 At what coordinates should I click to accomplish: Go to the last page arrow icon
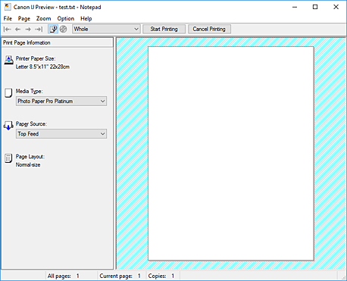click(39, 30)
